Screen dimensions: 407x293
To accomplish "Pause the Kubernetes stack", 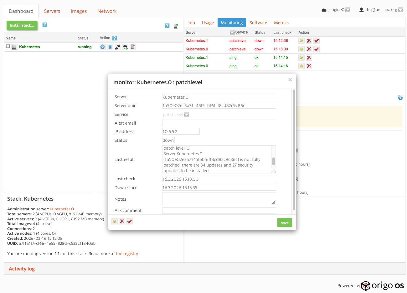I will [110, 47].
